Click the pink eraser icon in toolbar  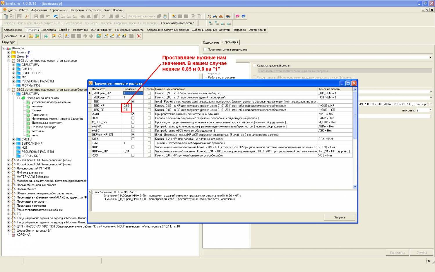tap(237, 17)
